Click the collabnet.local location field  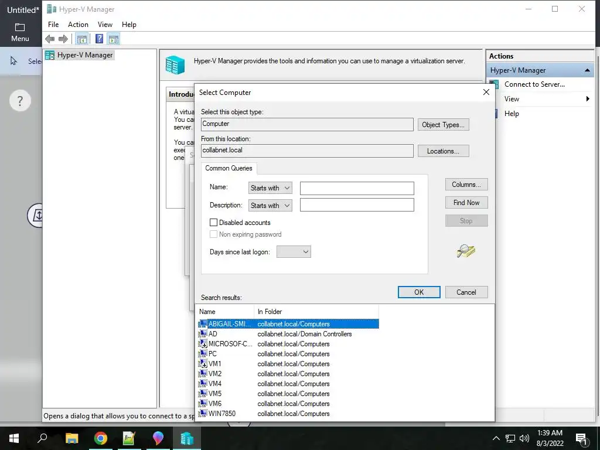coord(307,151)
